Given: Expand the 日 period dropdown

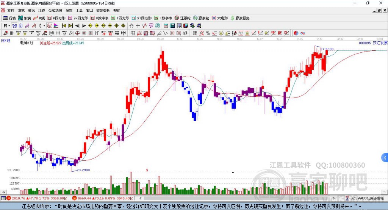Looking at the screenshot, I should [x=9, y=26].
